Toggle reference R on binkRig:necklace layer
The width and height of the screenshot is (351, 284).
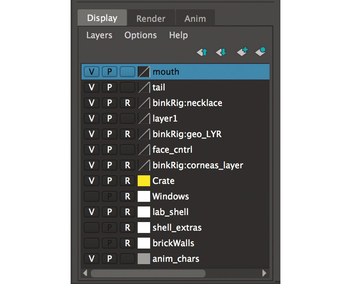(128, 103)
